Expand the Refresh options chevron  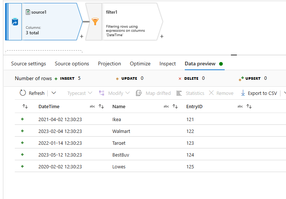tap(54, 93)
